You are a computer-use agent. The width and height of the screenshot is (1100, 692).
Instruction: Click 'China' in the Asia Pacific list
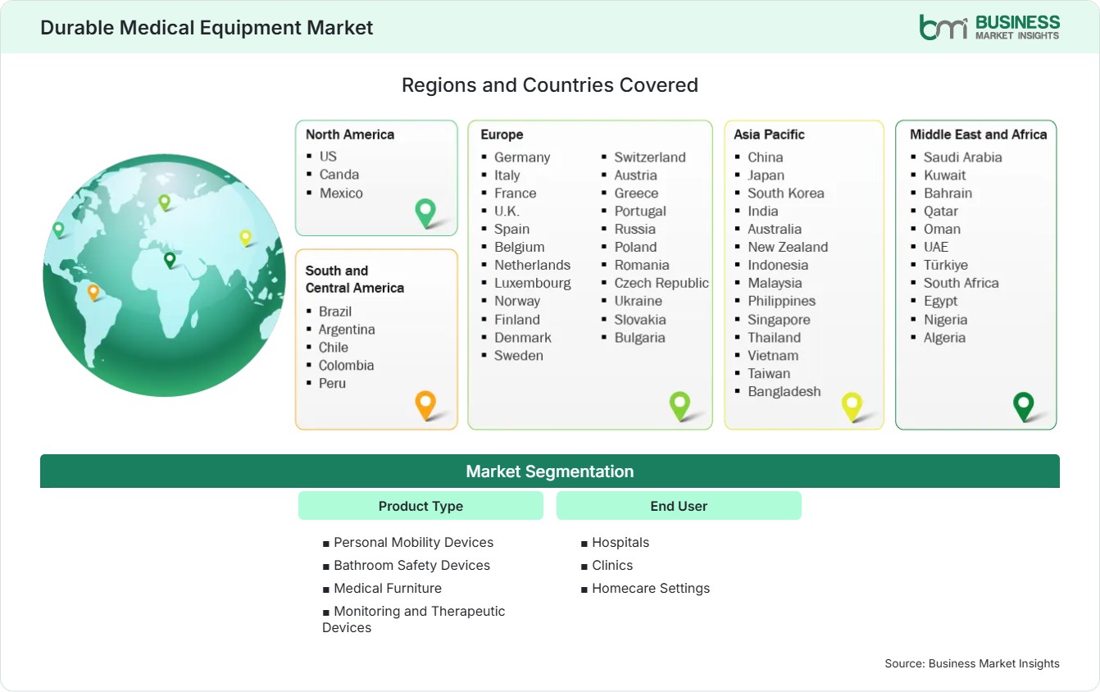pyautogui.click(x=766, y=157)
